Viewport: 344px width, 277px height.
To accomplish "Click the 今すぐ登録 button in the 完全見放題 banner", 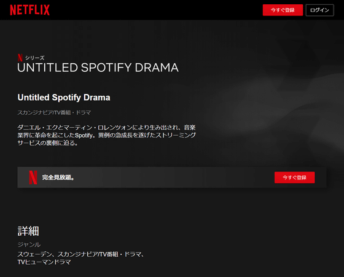I will 294,178.
